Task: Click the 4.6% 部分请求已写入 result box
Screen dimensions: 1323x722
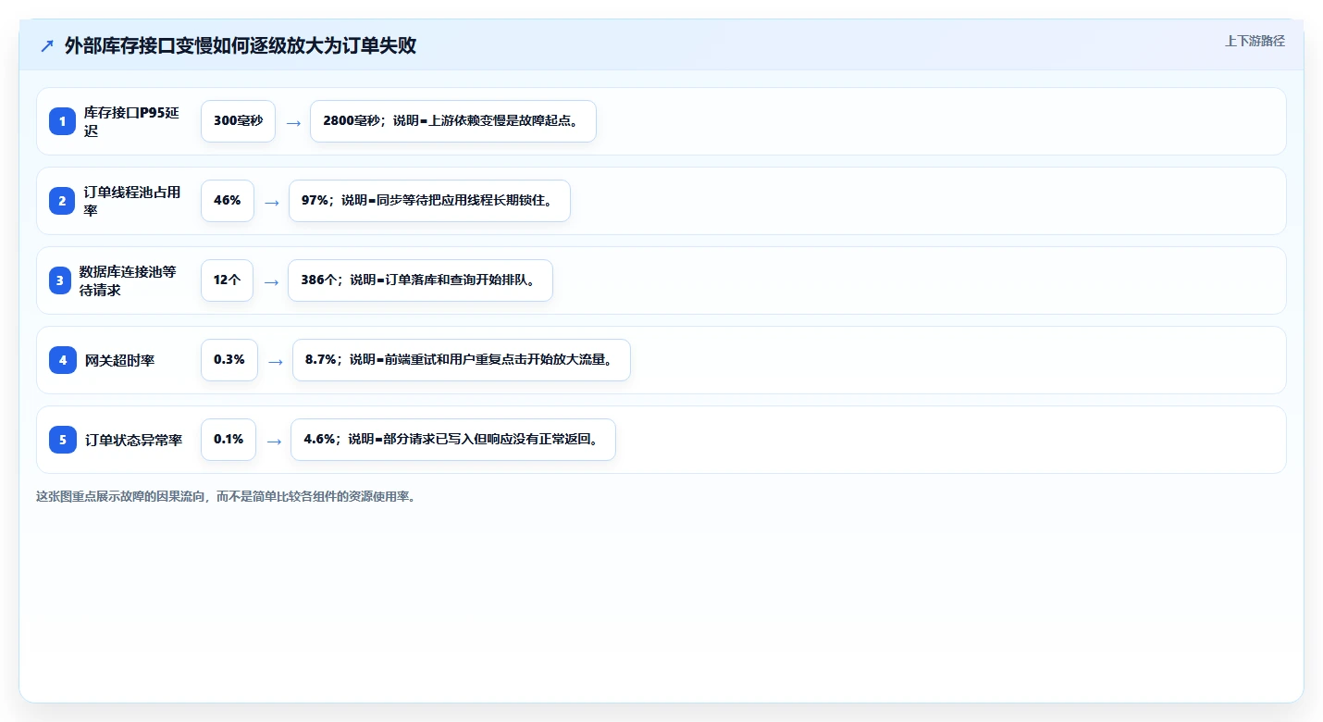Action: 453,440
